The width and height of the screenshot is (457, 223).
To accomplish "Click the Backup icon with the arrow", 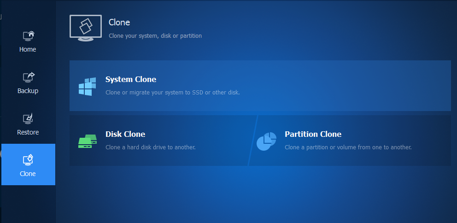I will click(28, 77).
